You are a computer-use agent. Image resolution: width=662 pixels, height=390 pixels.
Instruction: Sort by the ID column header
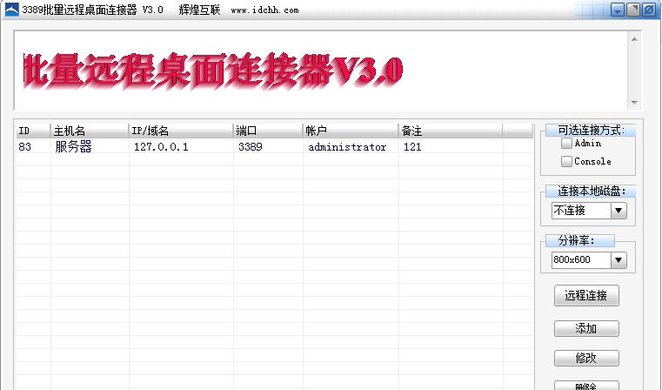(33, 131)
